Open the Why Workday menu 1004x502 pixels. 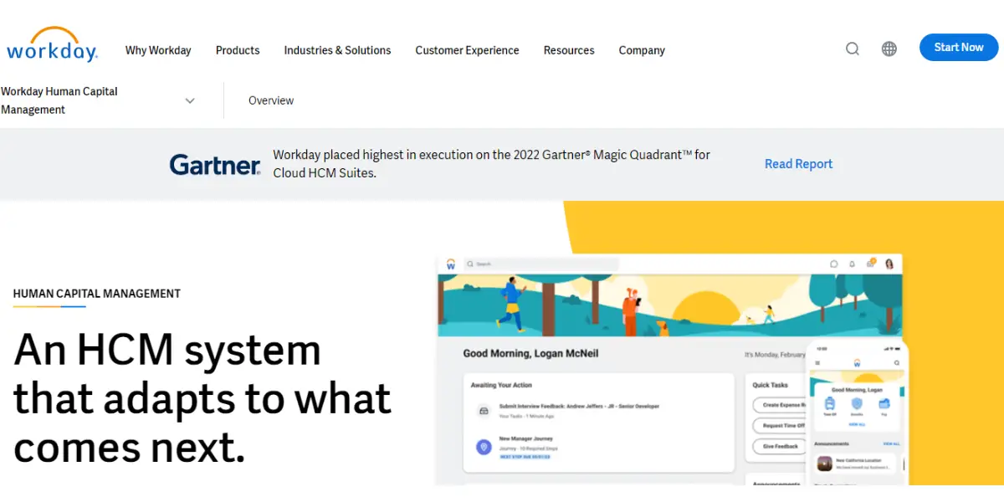pos(158,50)
